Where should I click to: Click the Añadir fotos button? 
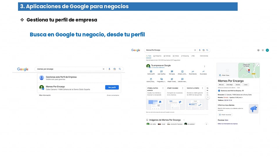pyautogui.click(x=224, y=75)
